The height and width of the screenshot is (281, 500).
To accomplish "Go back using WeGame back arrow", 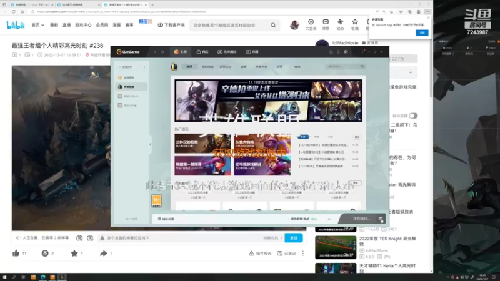I will pos(155,52).
